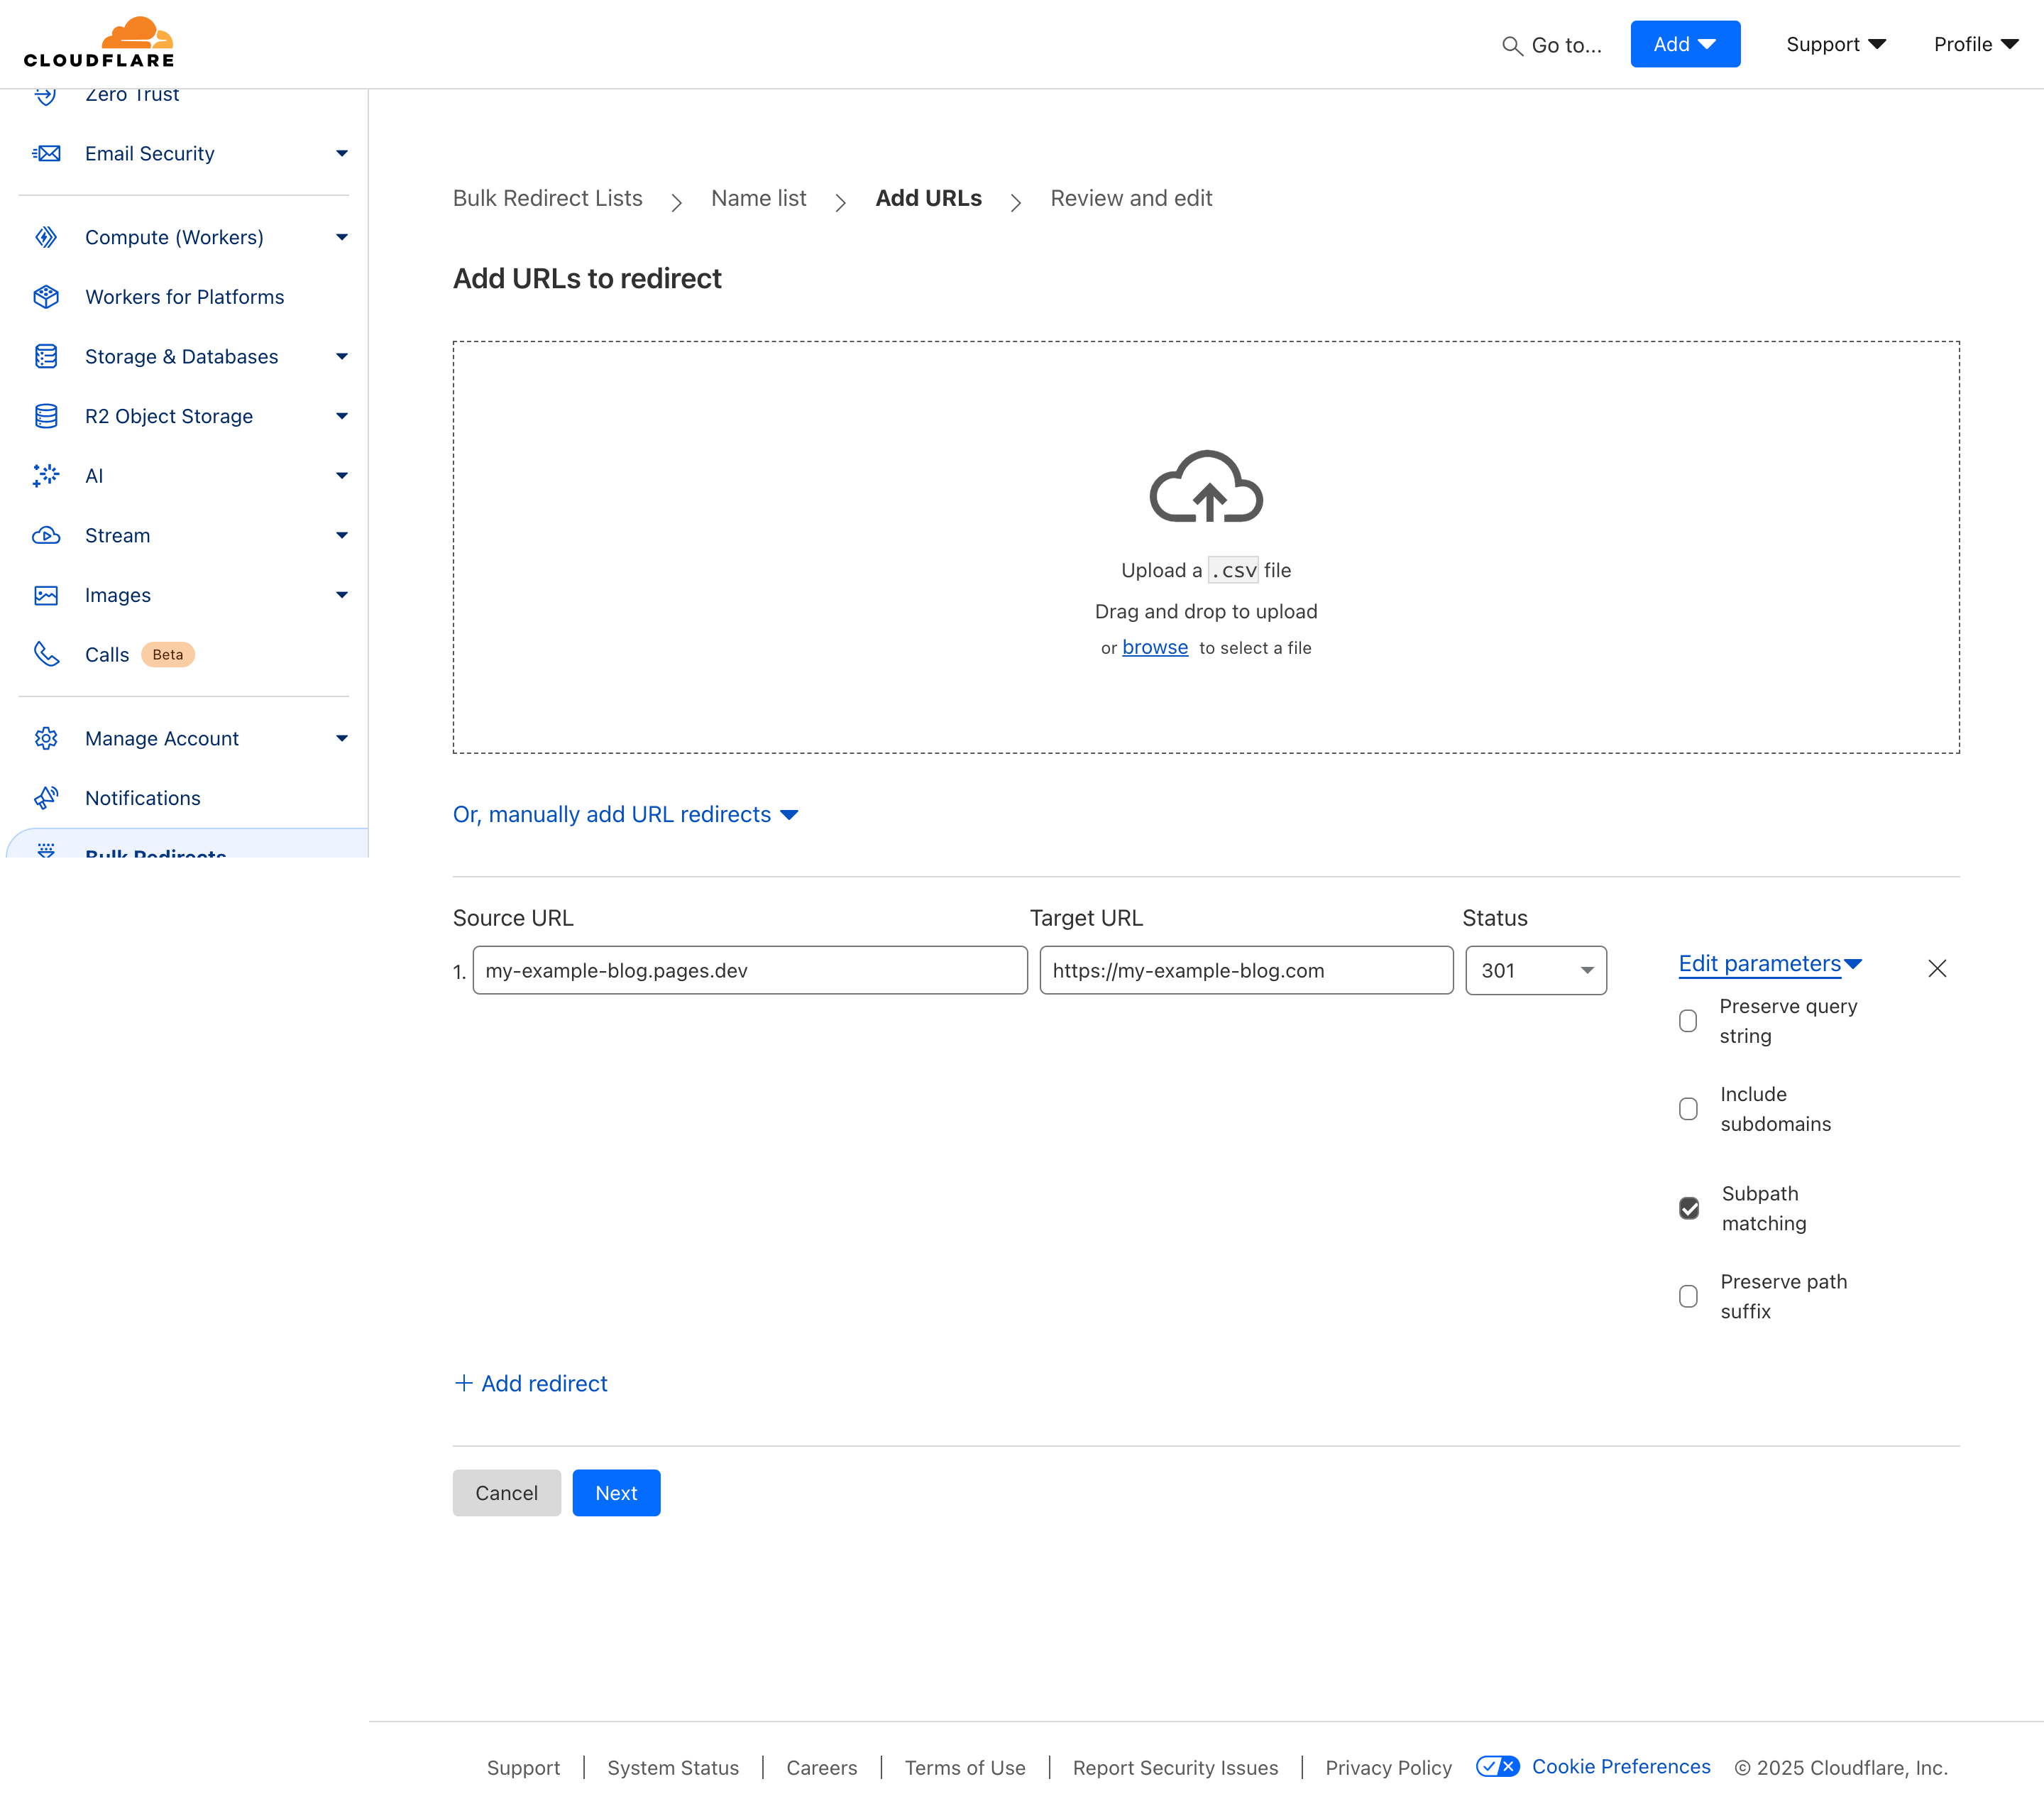The height and width of the screenshot is (1806, 2044).
Task: Remove redirect row 1 with X
Action: tap(1937, 968)
